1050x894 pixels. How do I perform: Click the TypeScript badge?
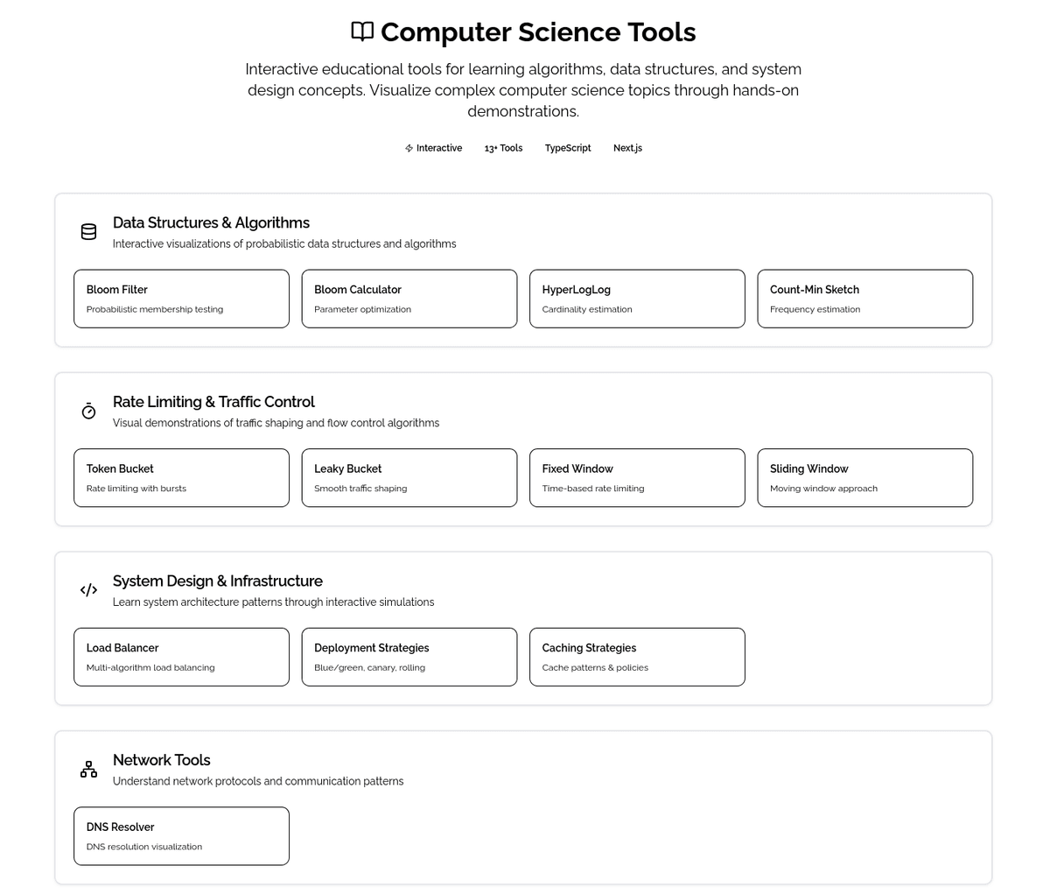point(567,147)
